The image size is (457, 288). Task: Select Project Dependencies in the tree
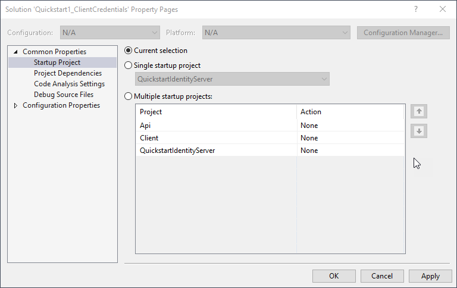pyautogui.click(x=68, y=73)
